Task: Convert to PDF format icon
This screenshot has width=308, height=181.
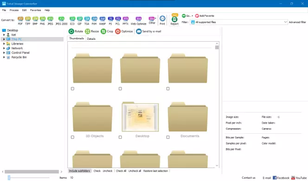Action: [x=20, y=19]
